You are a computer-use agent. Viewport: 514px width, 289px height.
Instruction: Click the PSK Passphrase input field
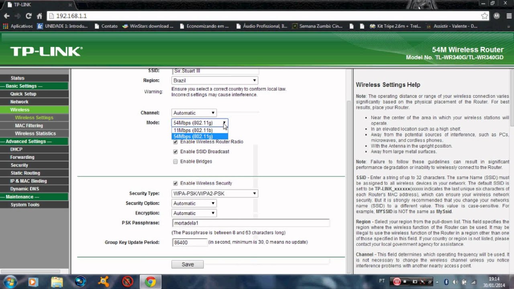(251, 223)
